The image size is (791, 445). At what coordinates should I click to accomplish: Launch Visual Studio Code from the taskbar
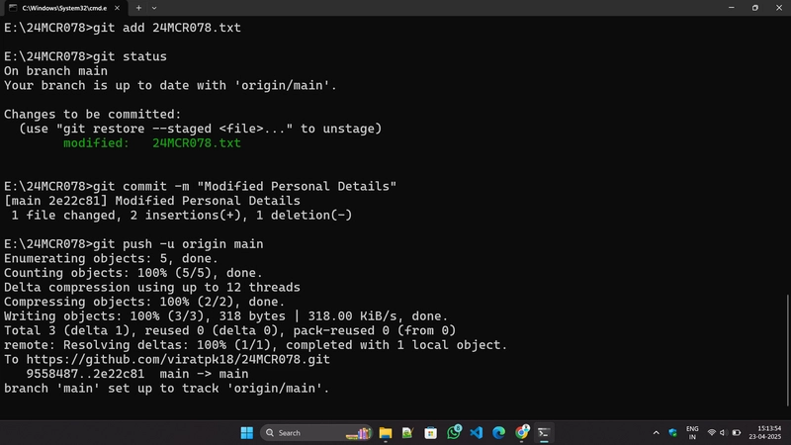point(477,433)
